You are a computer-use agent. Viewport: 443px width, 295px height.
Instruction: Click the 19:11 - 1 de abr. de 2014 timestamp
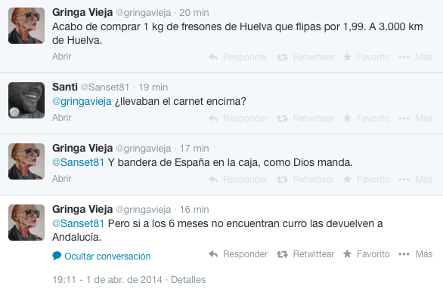click(x=107, y=280)
